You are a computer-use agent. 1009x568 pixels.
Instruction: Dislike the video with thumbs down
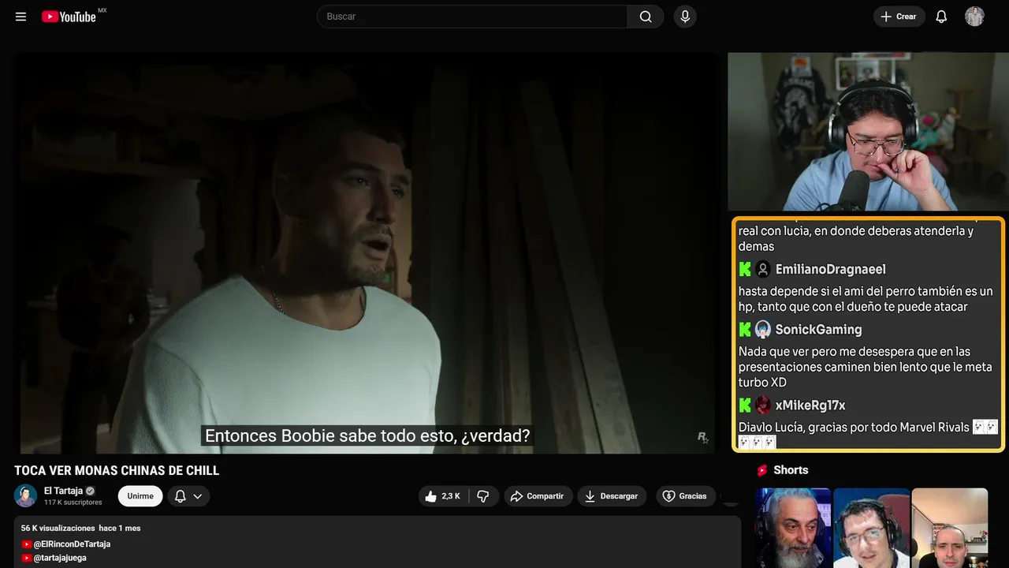pos(483,496)
